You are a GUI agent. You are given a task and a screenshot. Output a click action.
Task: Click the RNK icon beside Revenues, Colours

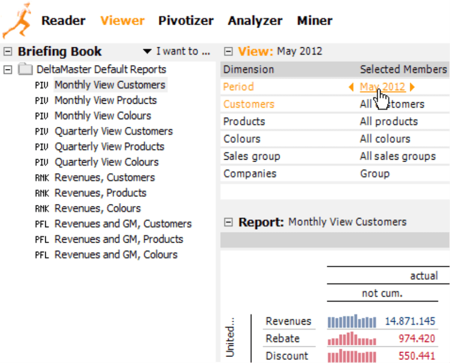(x=42, y=208)
